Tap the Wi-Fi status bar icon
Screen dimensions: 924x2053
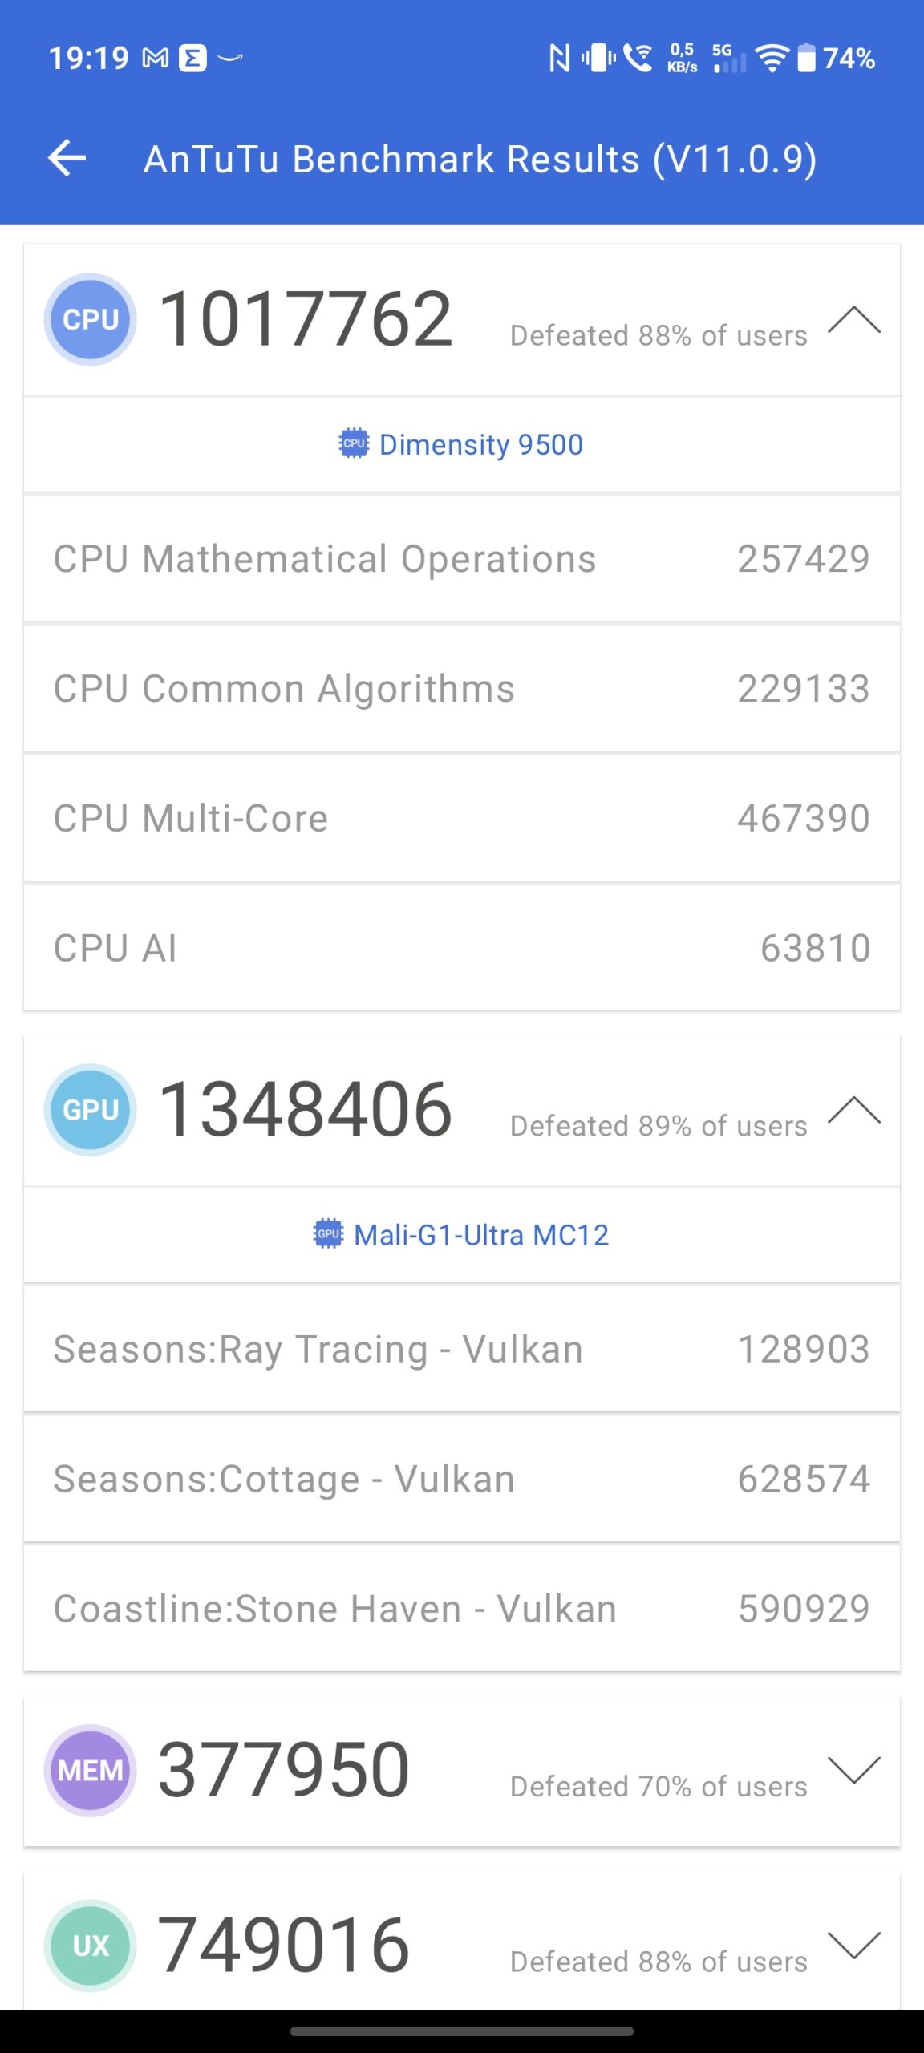772,58
